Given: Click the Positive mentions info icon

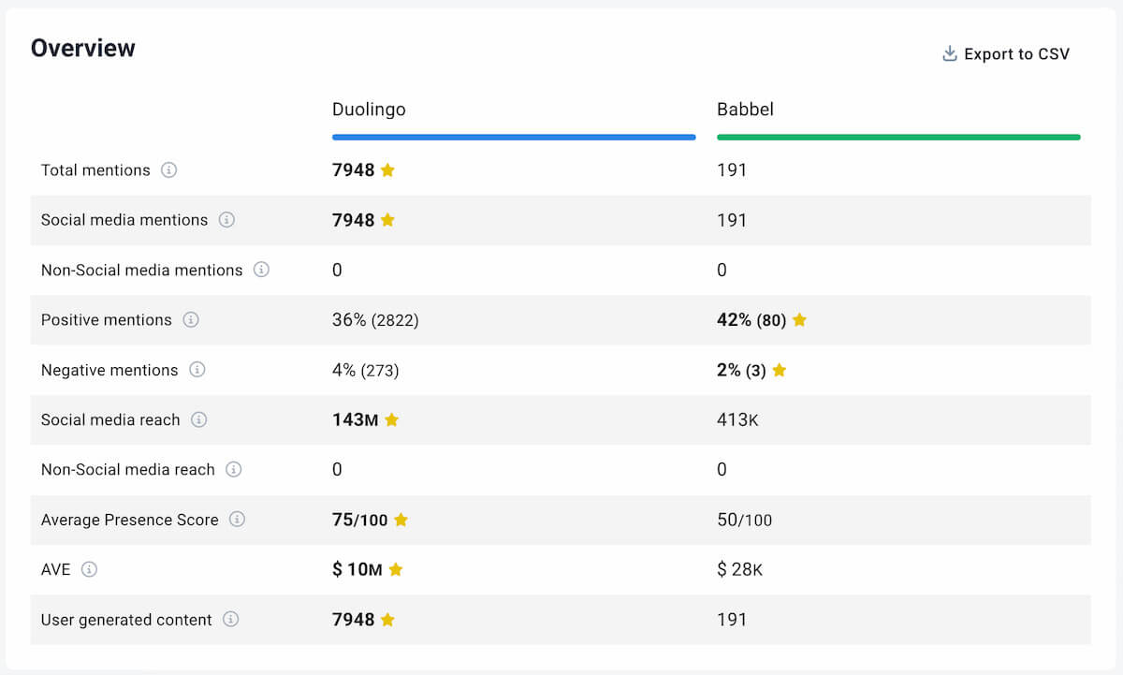Looking at the screenshot, I should pos(192,320).
